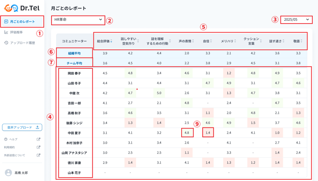
Task: Open the 2025/05 month dropdown
Action: coord(296,19)
